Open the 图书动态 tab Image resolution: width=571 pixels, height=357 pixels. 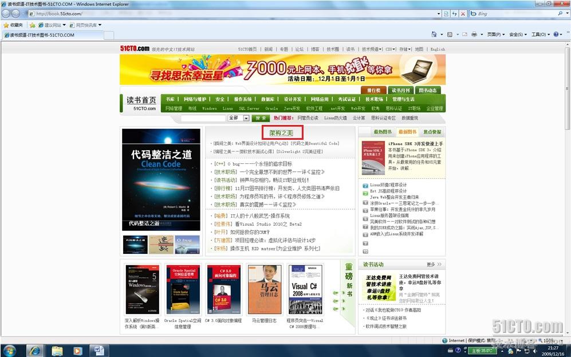[x=427, y=90]
